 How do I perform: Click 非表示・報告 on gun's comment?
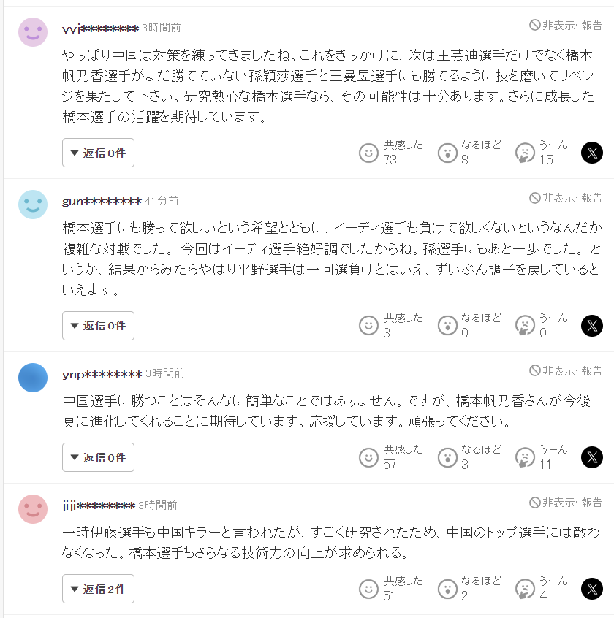(x=566, y=198)
